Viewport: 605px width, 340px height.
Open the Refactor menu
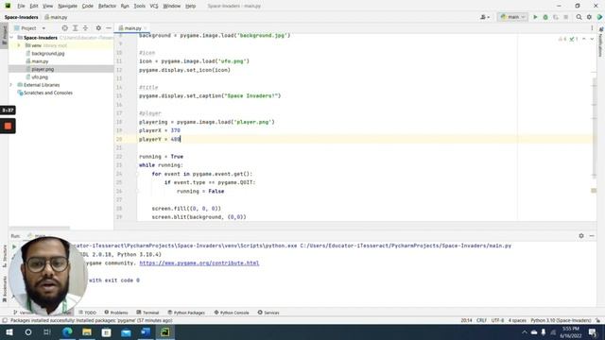107,6
